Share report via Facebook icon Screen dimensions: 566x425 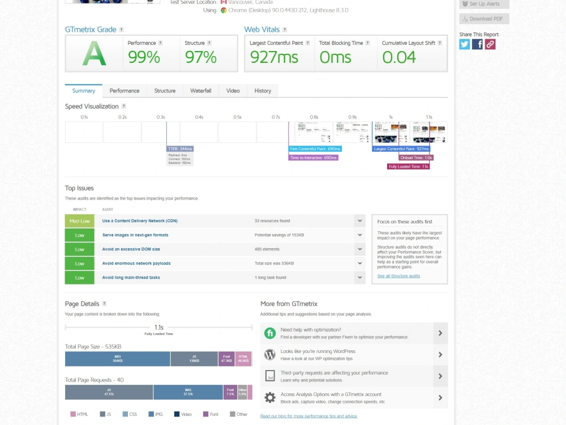[x=477, y=44]
